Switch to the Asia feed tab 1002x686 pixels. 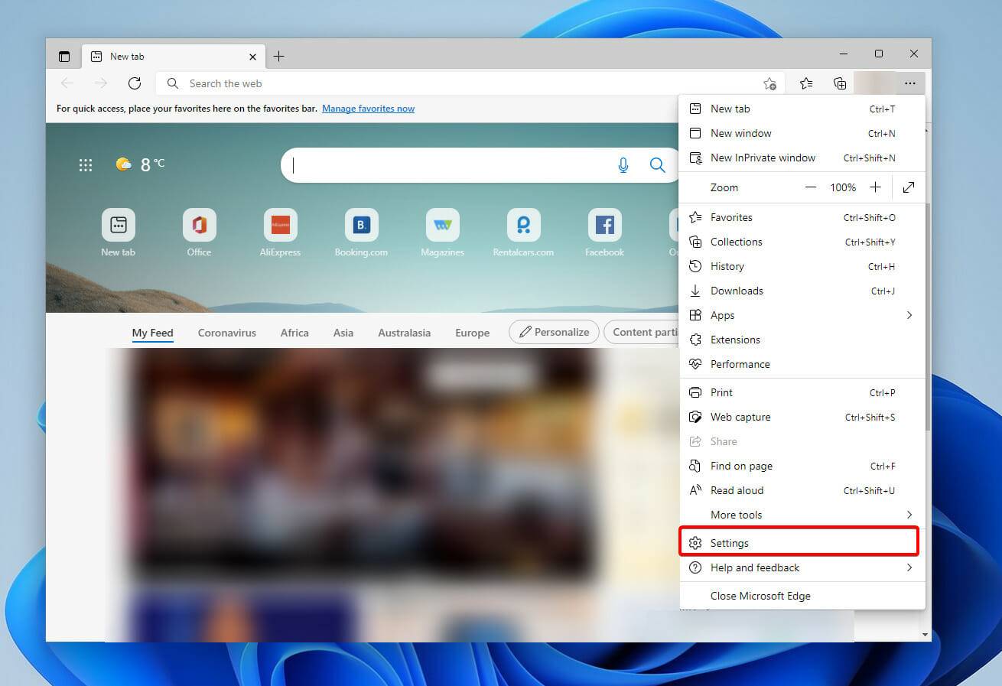343,333
